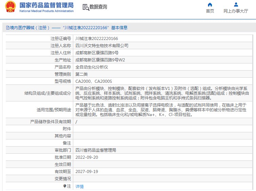Click the 备注 row label
The image size is (256, 191).
tap(67, 143)
